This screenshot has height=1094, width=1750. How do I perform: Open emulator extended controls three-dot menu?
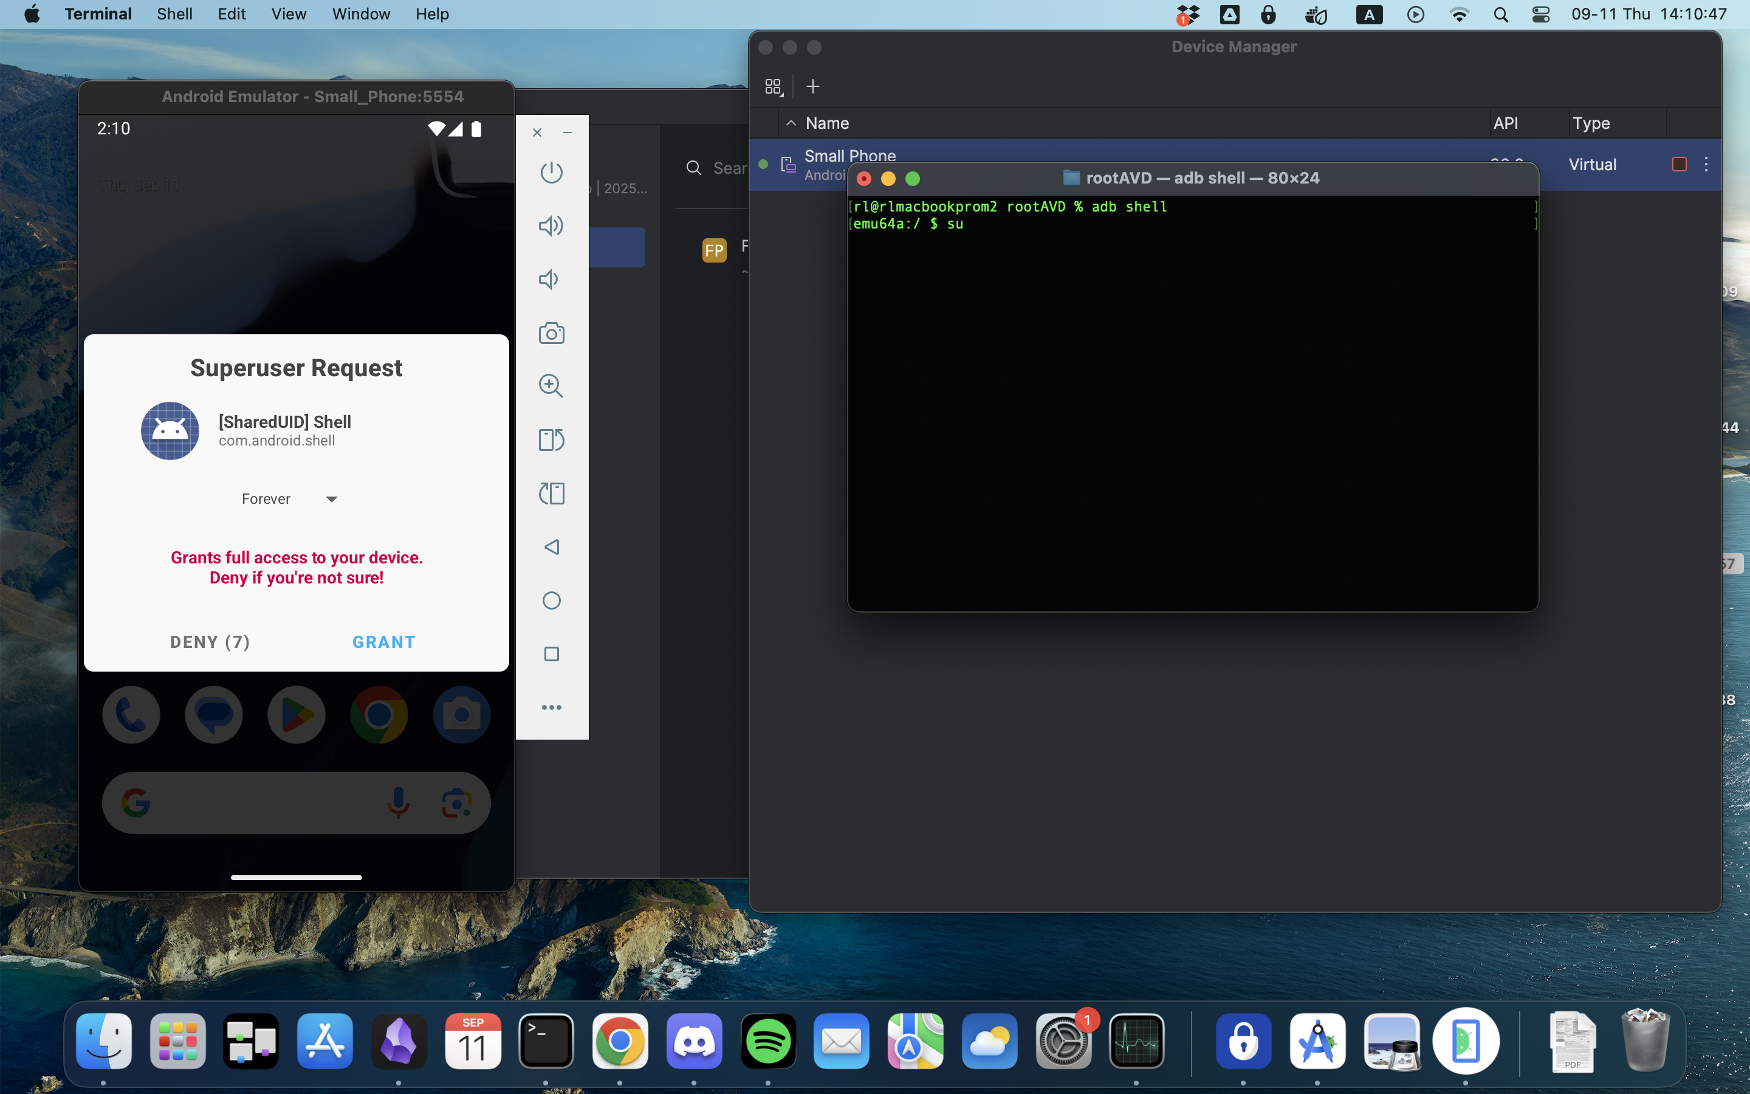tap(551, 707)
